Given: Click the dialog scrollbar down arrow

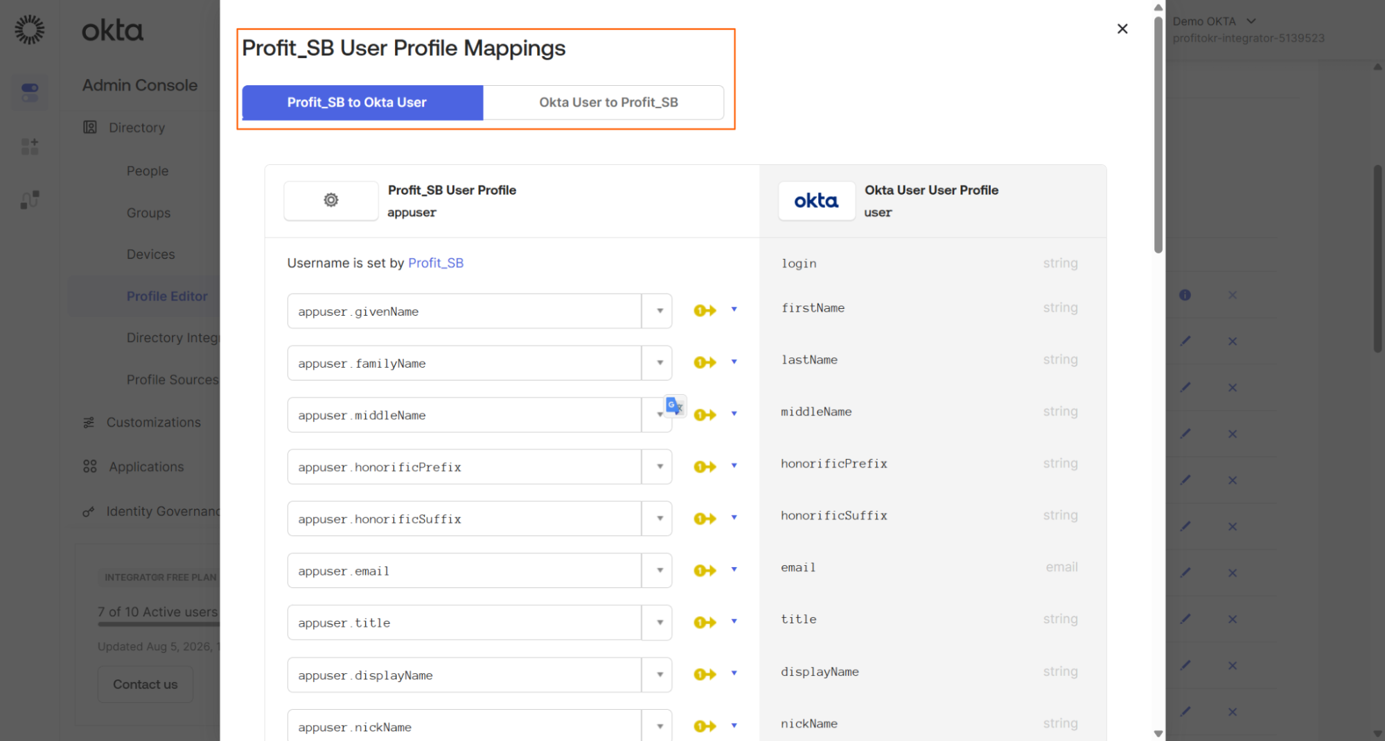Looking at the screenshot, I should pyautogui.click(x=1158, y=733).
